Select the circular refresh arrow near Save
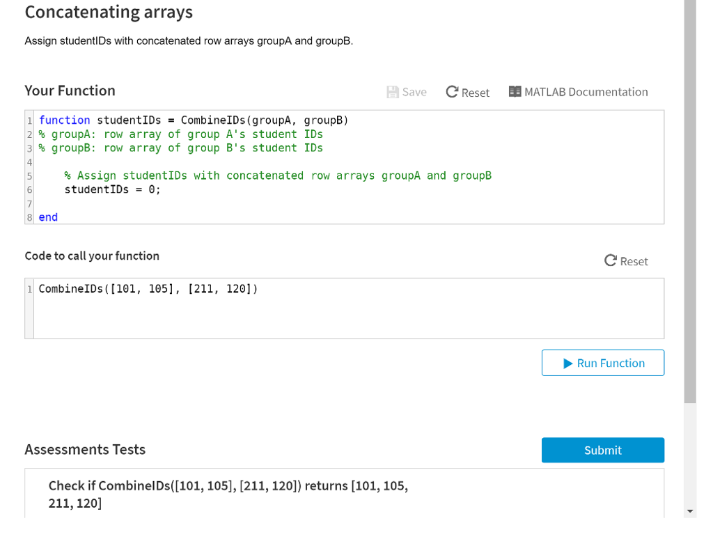Image resolution: width=713 pixels, height=539 pixels. [452, 91]
